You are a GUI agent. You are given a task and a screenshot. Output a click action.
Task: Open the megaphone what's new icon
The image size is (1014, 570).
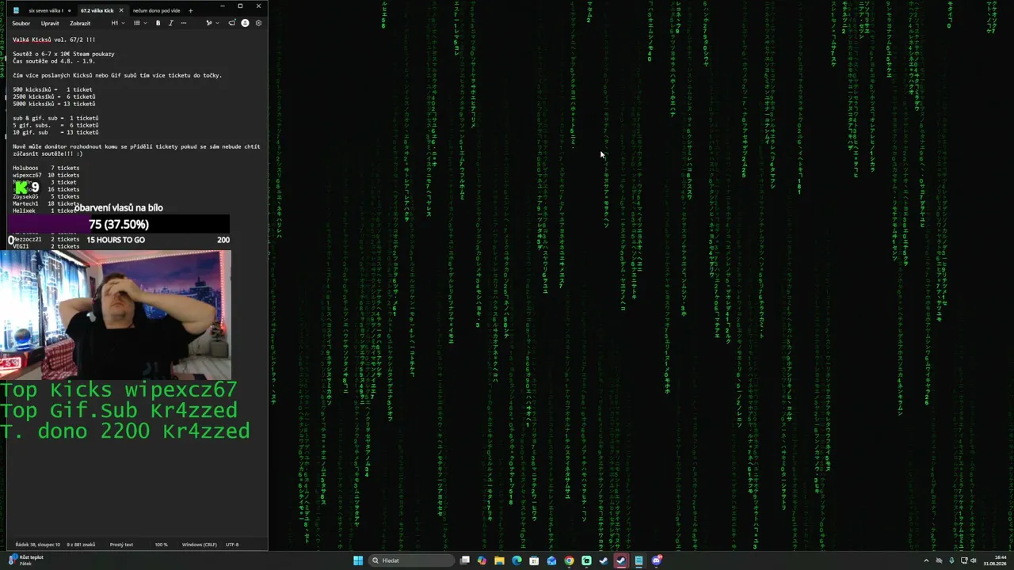(232, 23)
